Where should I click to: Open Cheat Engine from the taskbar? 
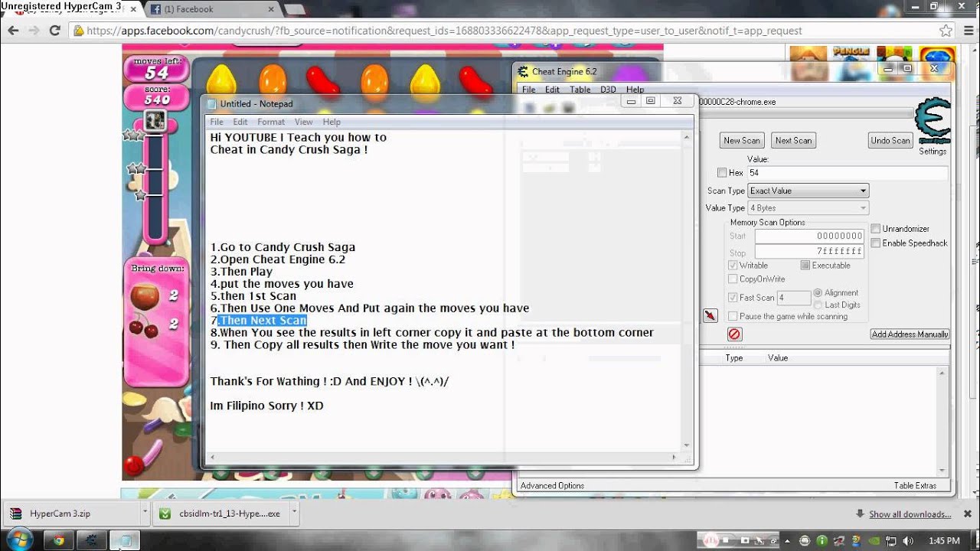(91, 540)
